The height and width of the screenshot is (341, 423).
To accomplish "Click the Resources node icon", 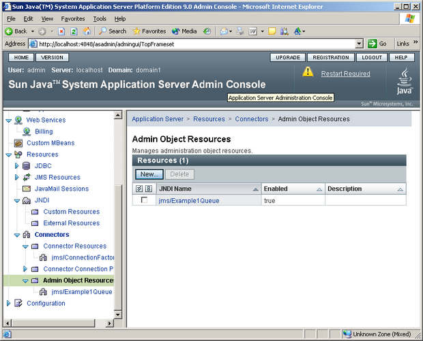I will [18, 155].
